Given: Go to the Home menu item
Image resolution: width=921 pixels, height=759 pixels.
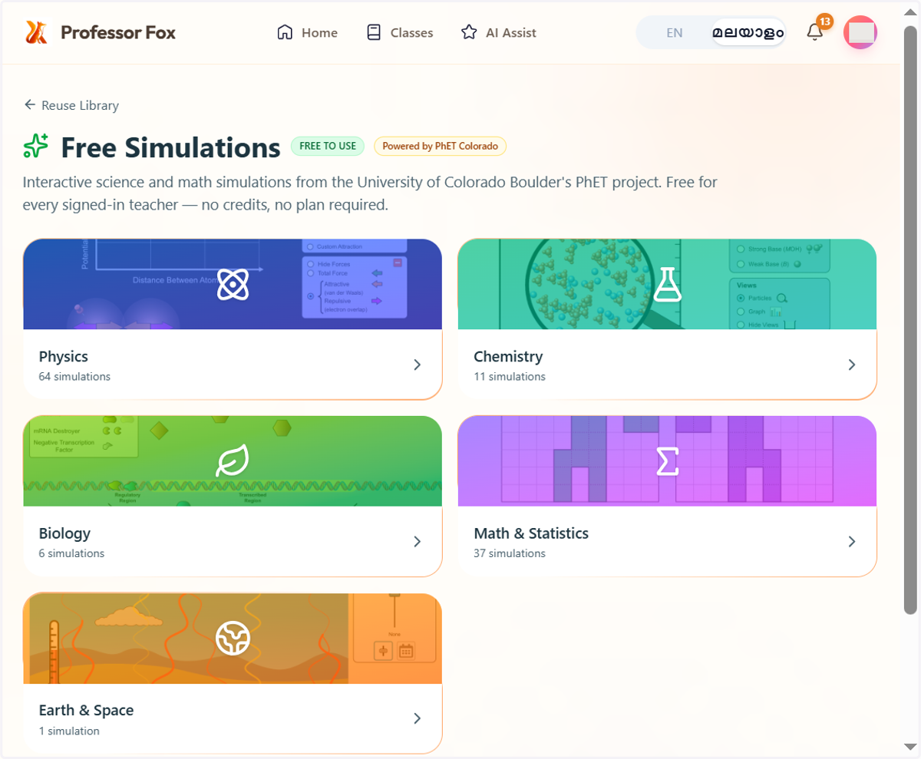Looking at the screenshot, I should 308,32.
